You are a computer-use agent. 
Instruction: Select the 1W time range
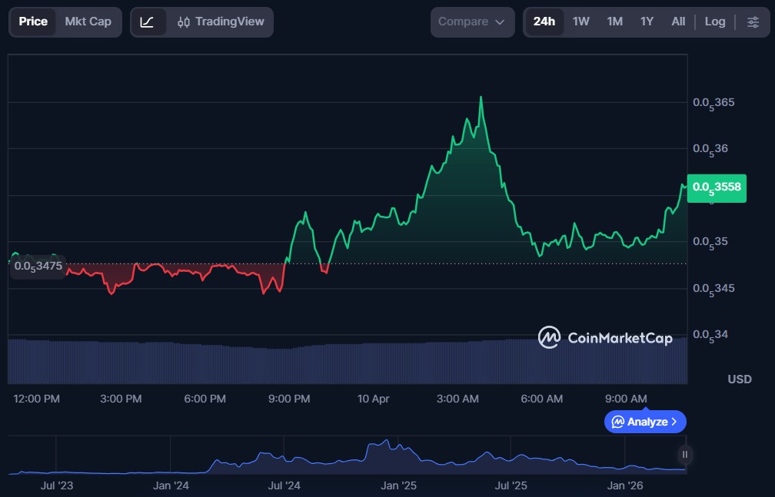click(580, 22)
